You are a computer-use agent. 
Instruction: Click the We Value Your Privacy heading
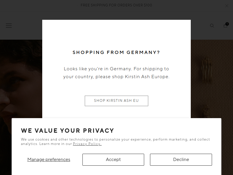pyautogui.click(x=67, y=131)
